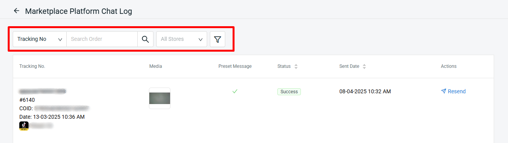This screenshot has height=143, width=508.
Task: Click the Resend link in Actions
Action: (x=453, y=91)
